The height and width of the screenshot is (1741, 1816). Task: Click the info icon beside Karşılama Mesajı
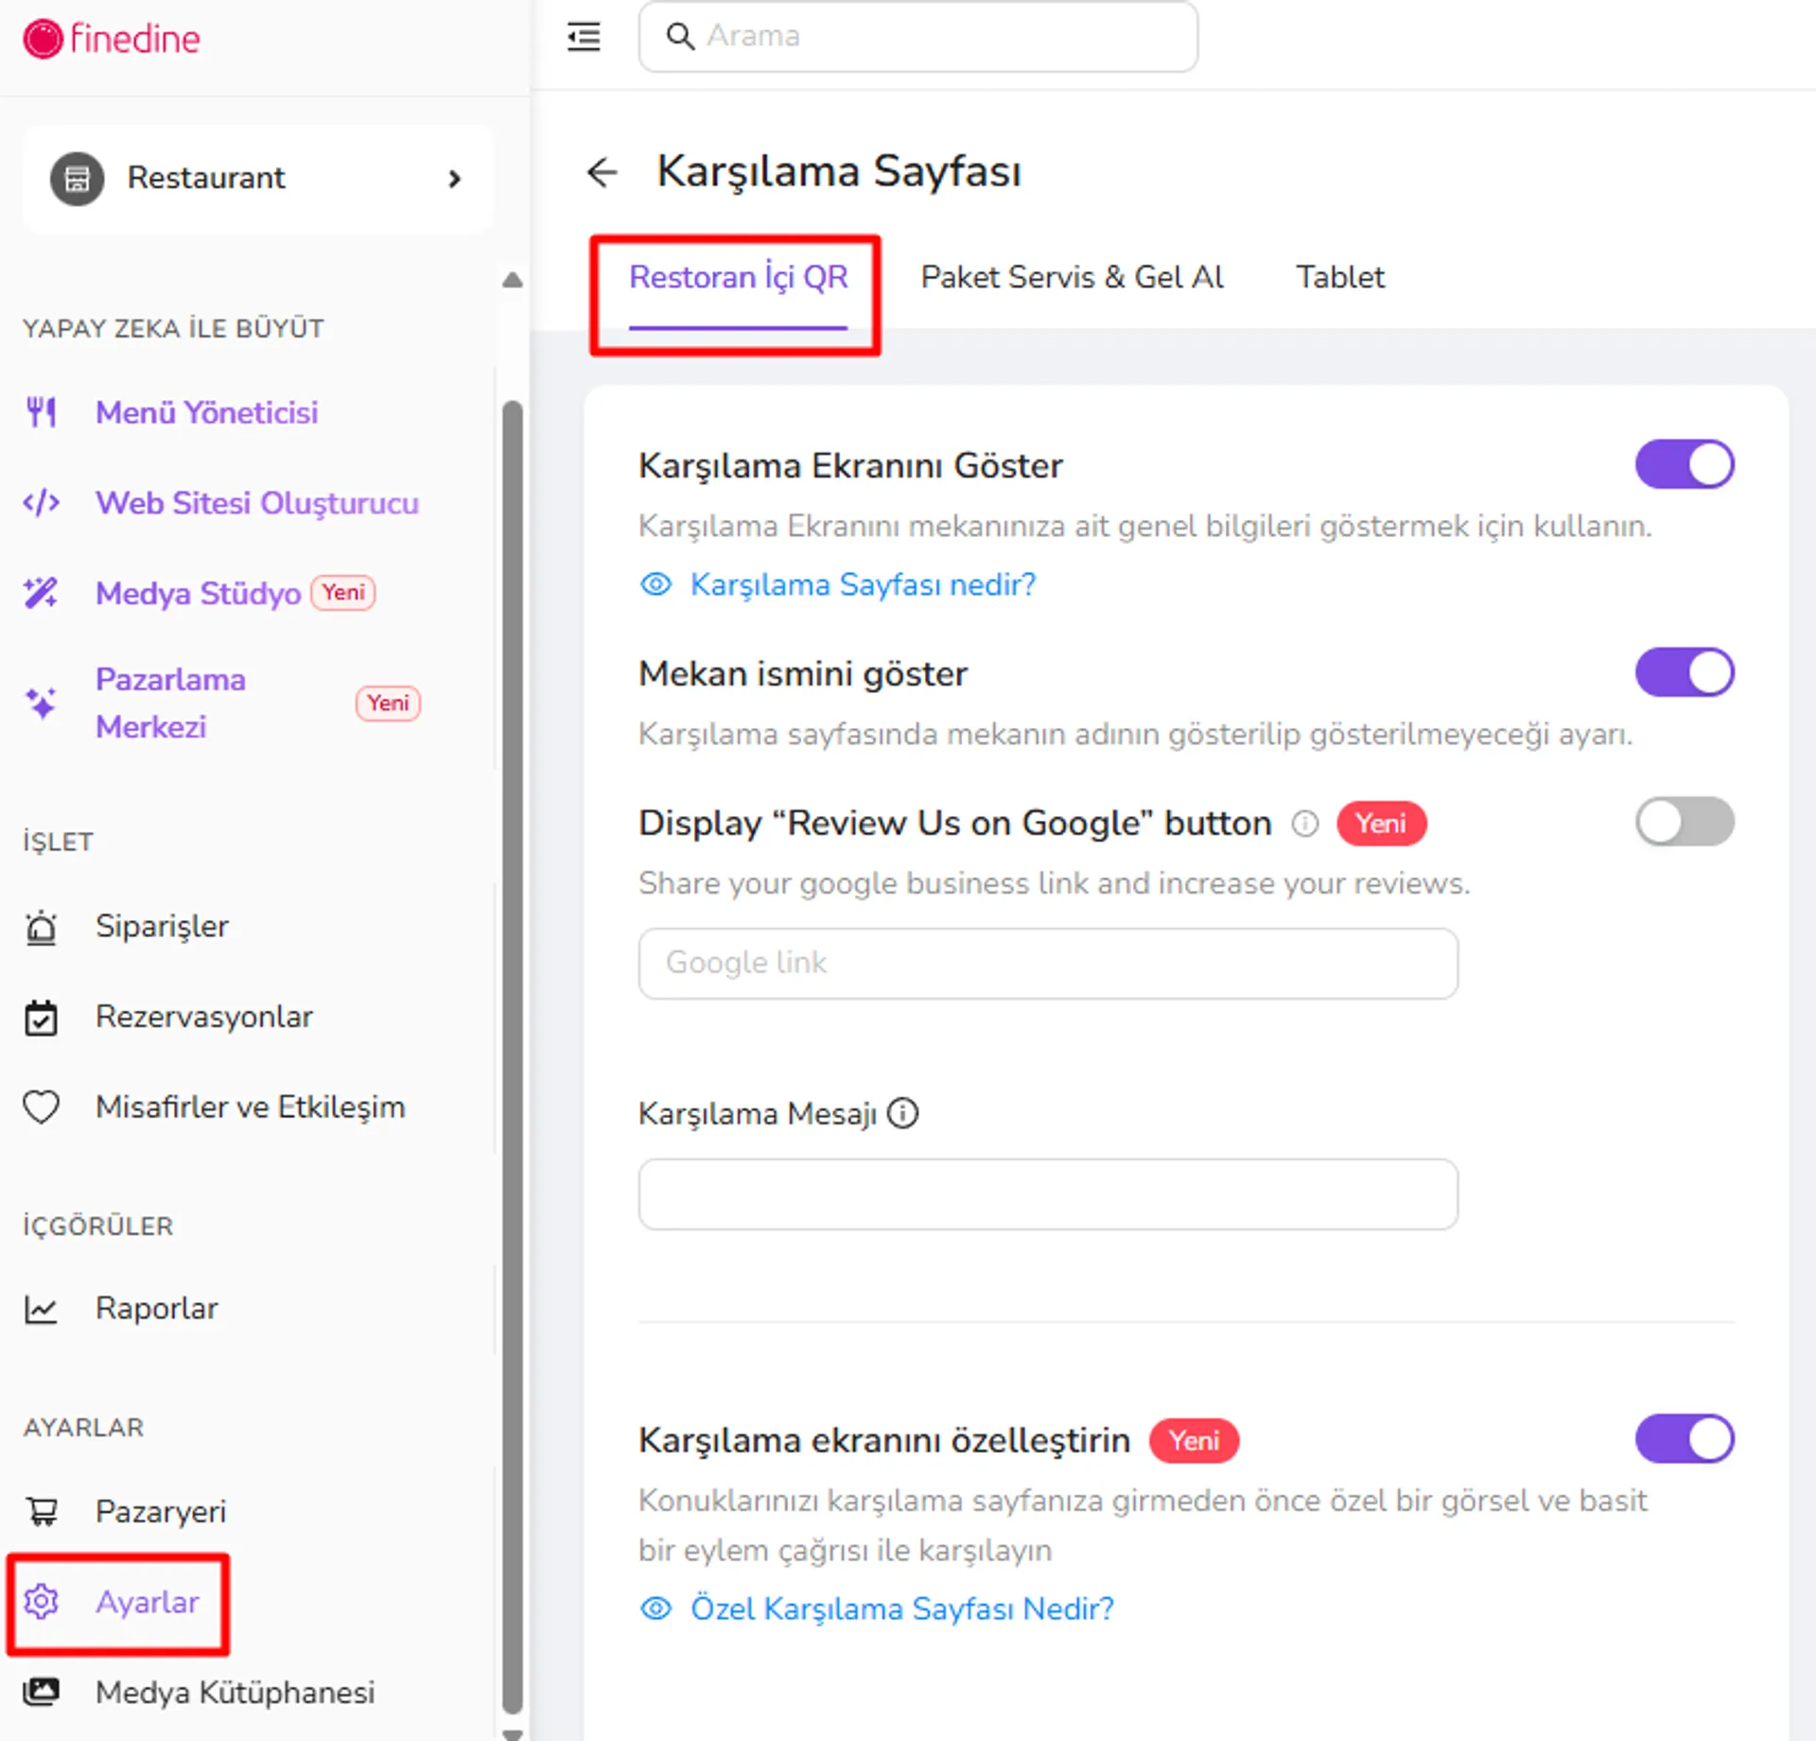pos(903,1113)
